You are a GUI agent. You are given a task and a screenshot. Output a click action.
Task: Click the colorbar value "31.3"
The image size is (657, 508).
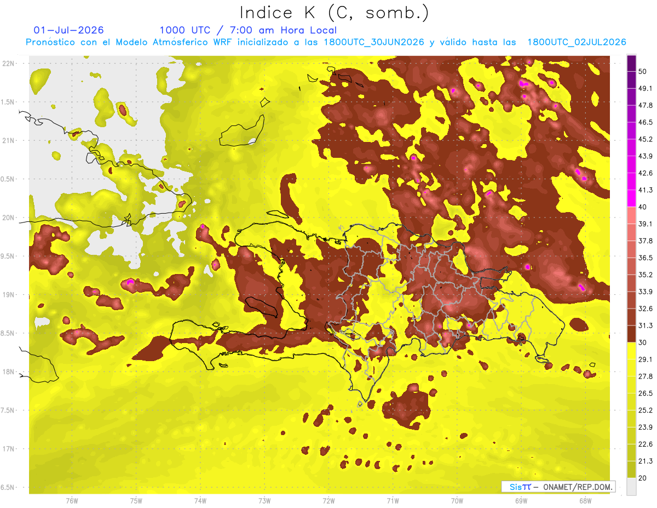pyautogui.click(x=646, y=326)
